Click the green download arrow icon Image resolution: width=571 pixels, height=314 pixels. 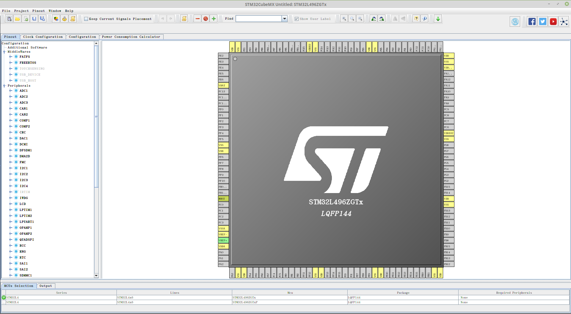[x=438, y=19]
